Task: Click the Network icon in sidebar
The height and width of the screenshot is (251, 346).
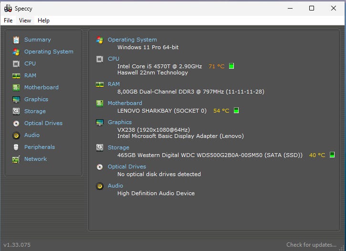Action: pos(16,159)
